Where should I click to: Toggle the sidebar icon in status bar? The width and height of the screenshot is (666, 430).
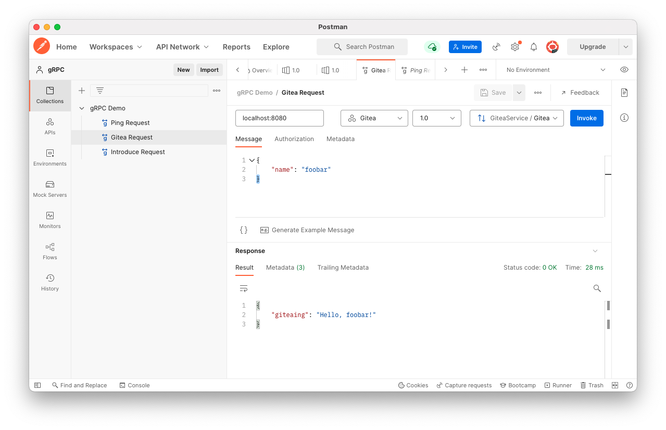[37, 385]
